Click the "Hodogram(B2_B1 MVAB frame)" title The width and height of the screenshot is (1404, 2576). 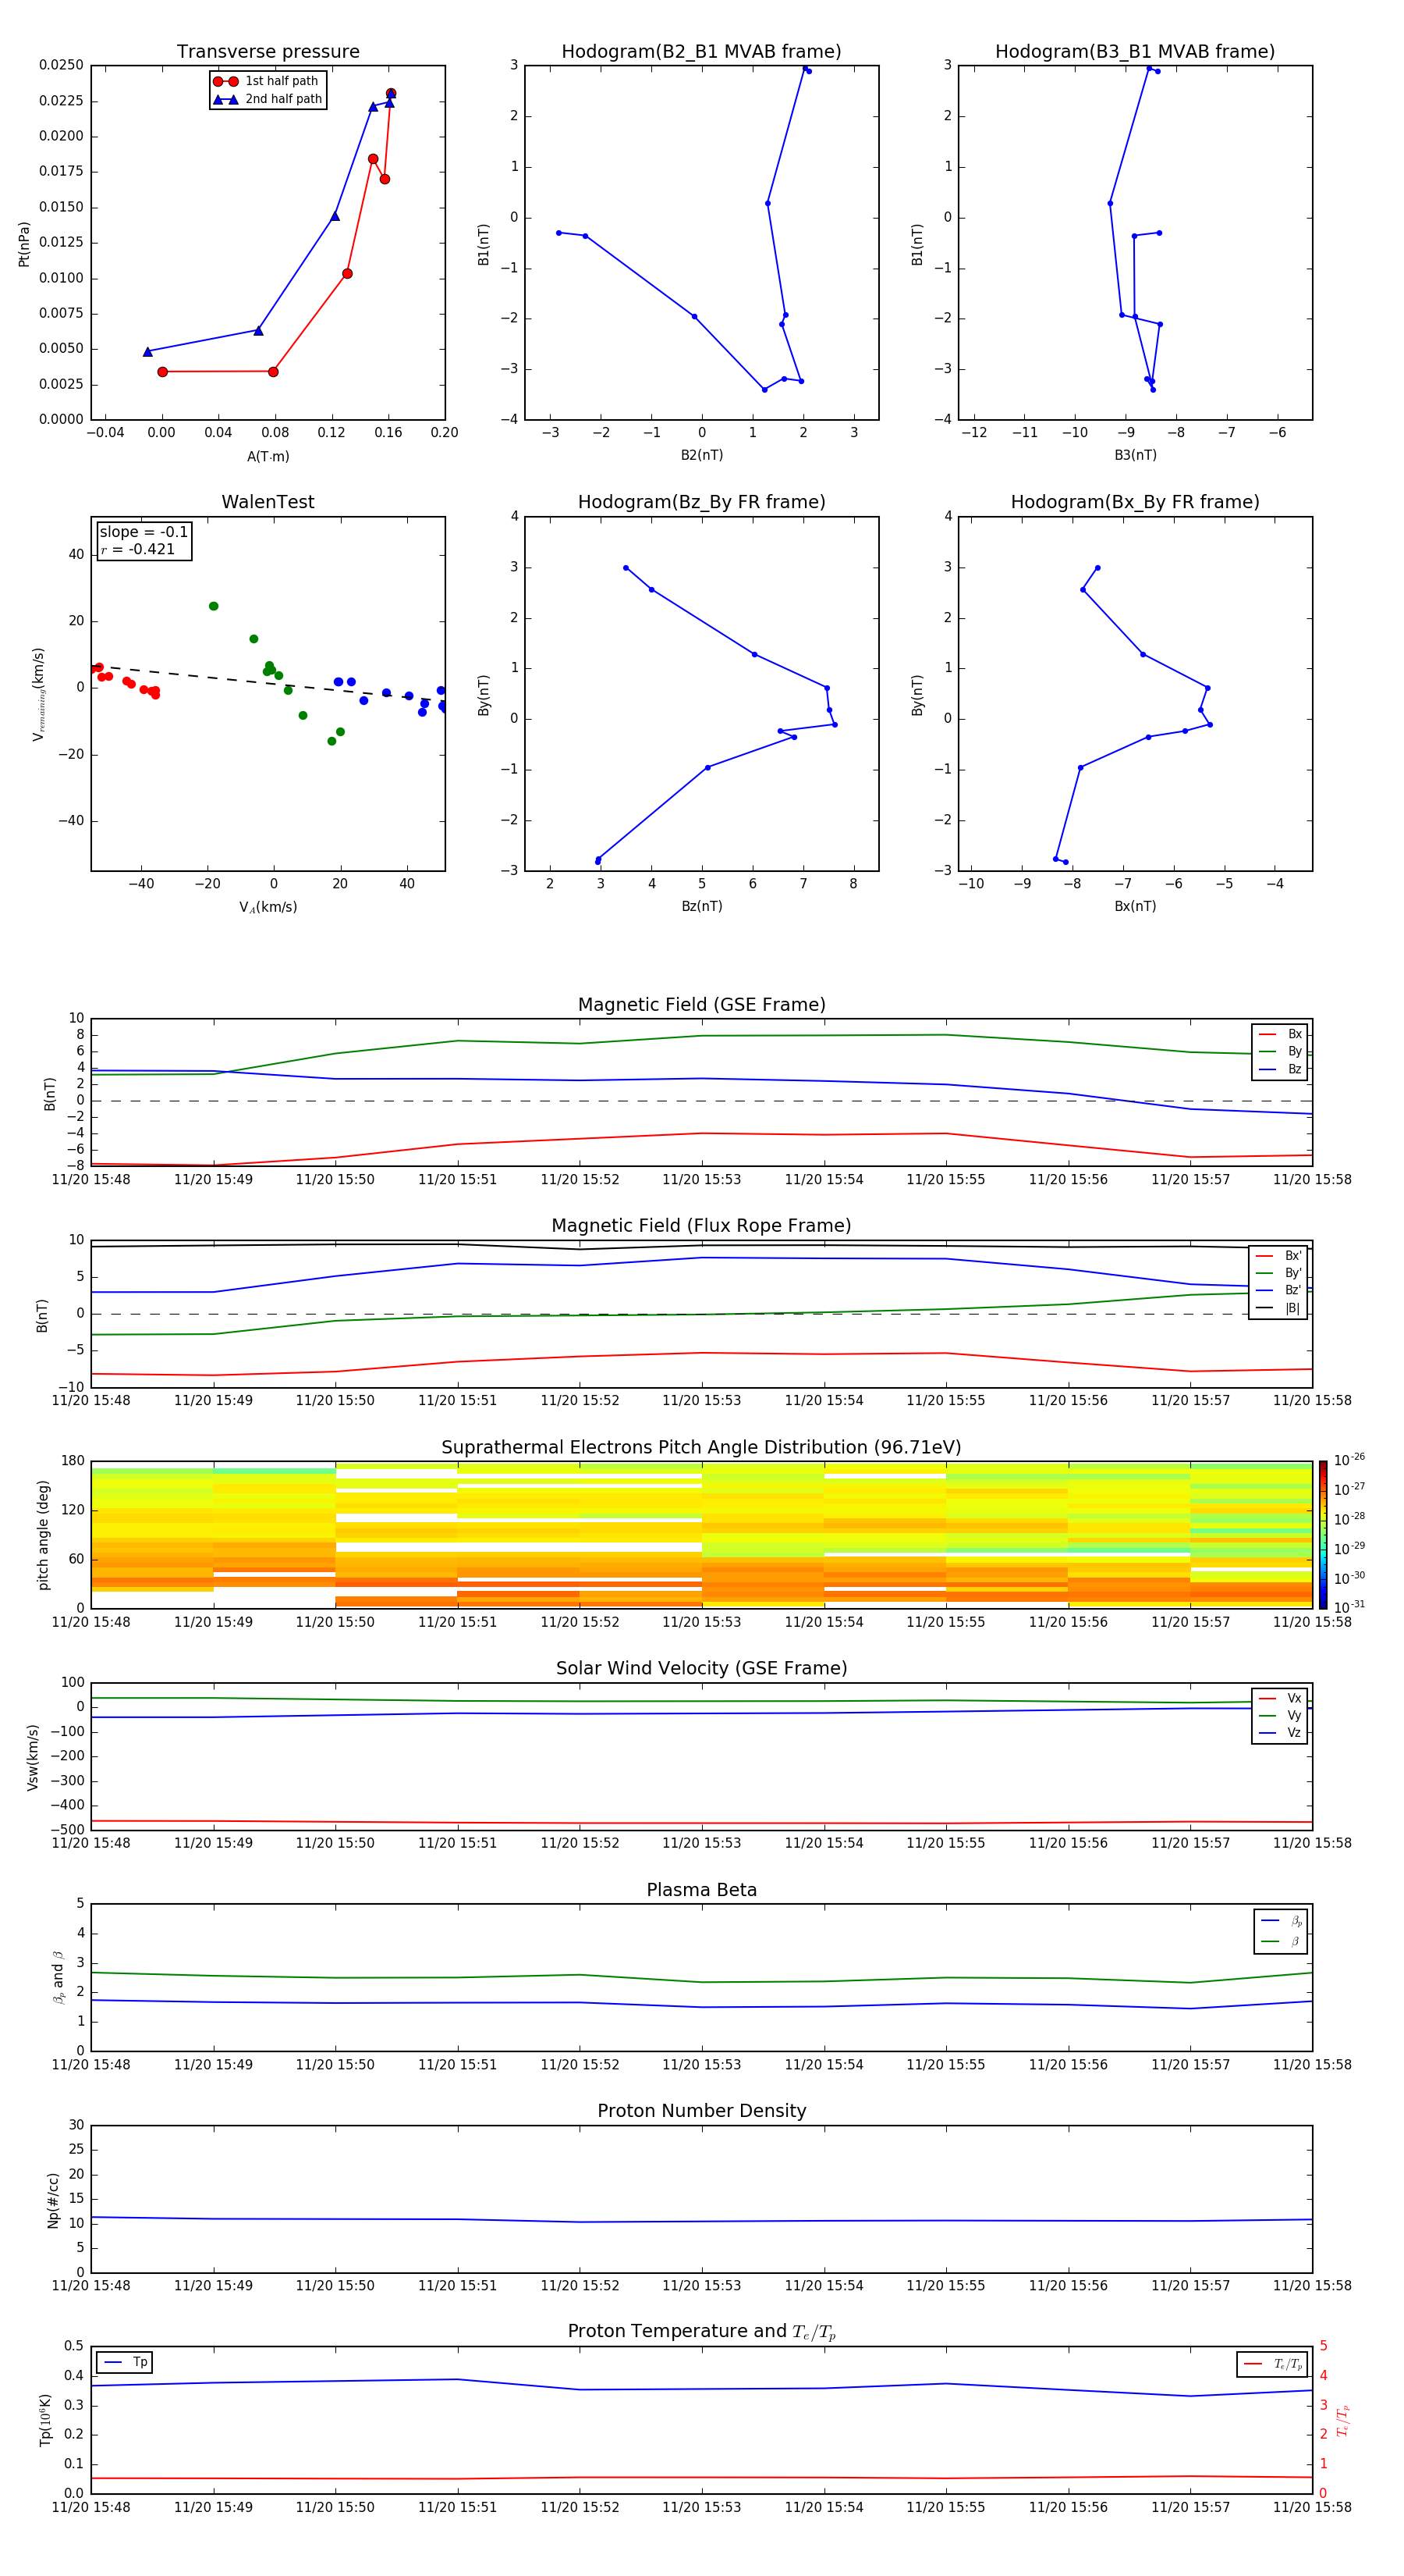pos(701,52)
